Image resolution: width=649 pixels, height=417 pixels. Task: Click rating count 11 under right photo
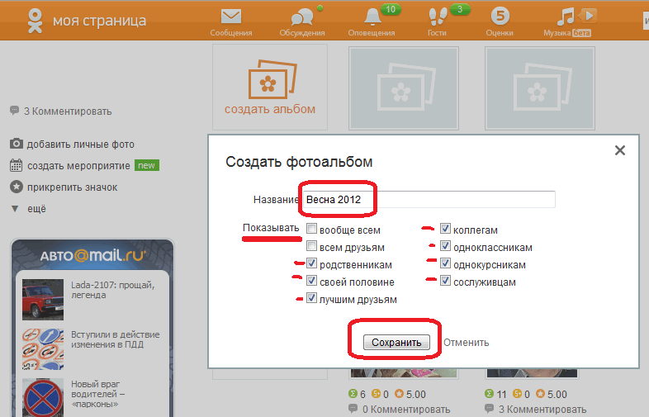pyautogui.click(x=501, y=394)
